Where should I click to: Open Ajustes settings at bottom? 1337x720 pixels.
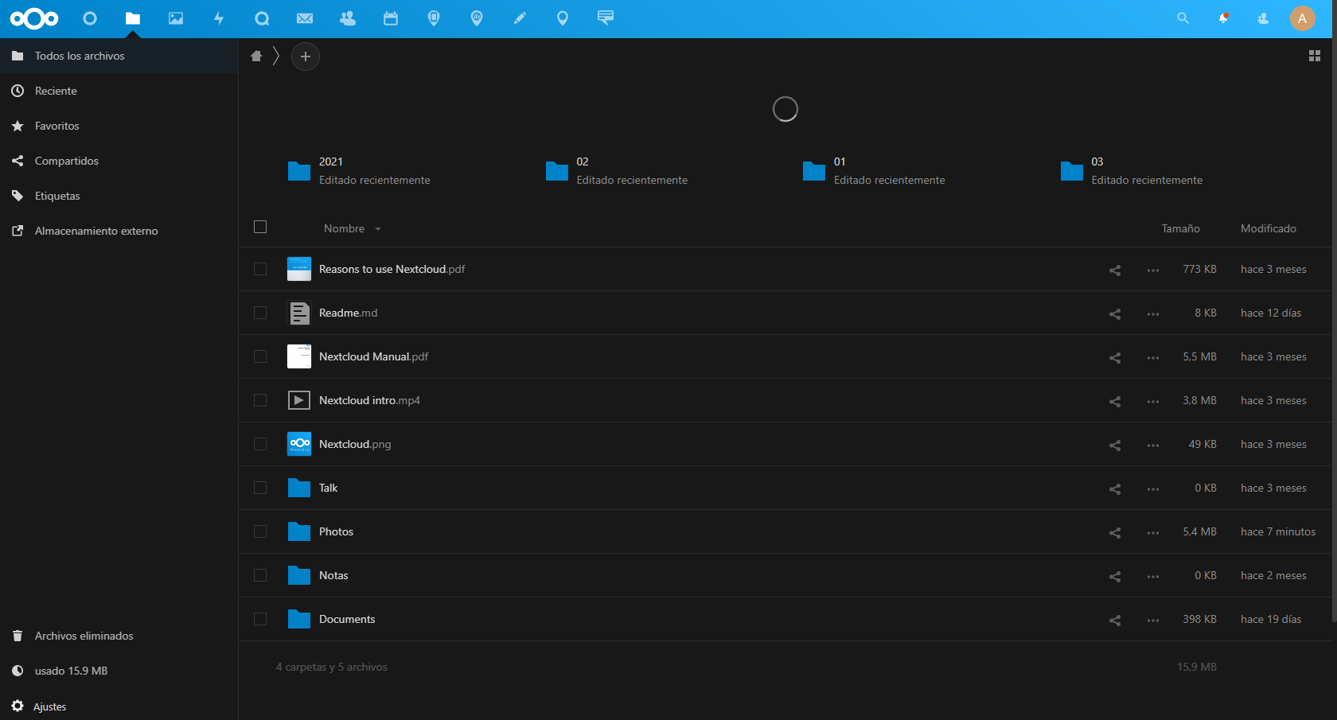click(119, 706)
